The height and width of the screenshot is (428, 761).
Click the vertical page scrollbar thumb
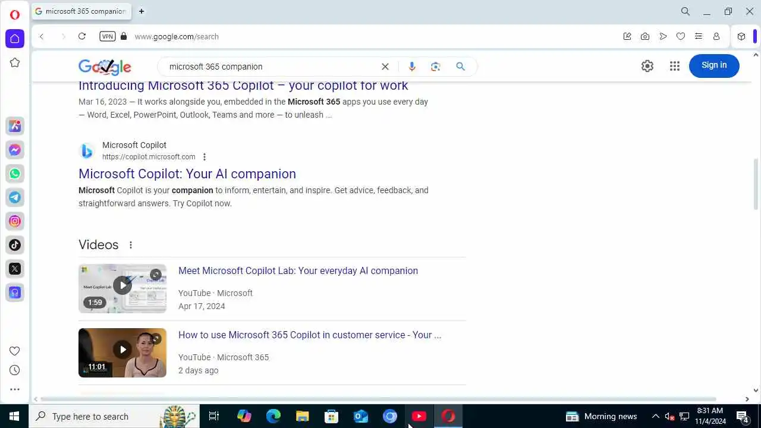756,184
